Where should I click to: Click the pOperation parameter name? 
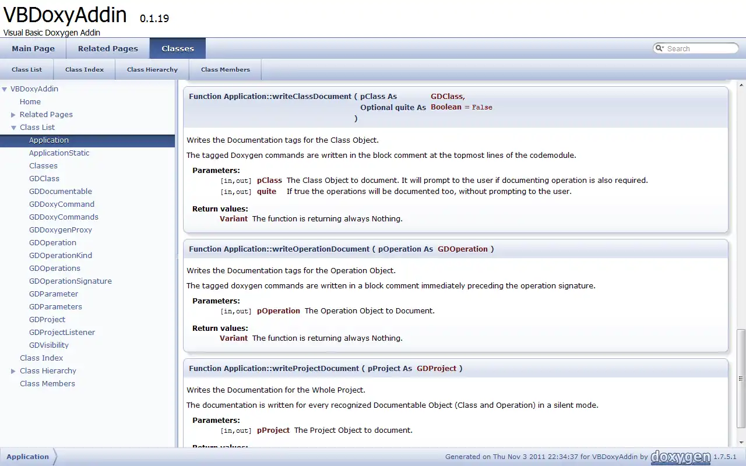(279, 311)
